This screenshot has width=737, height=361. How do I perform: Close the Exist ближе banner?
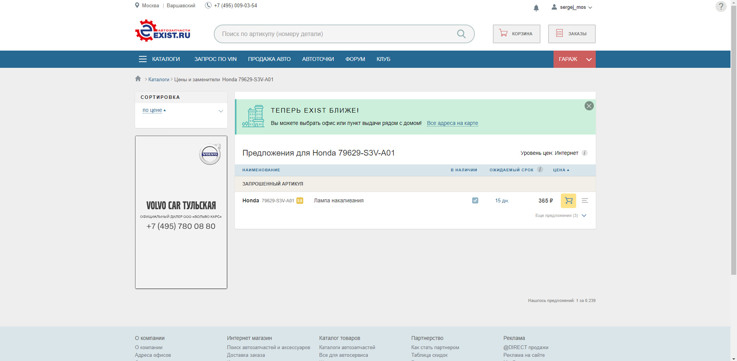589,106
